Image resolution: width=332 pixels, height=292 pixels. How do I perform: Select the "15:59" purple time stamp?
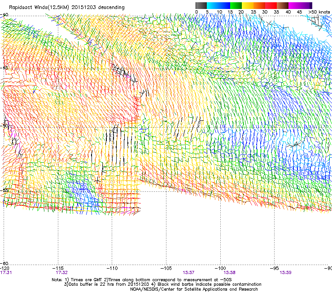click(285, 273)
